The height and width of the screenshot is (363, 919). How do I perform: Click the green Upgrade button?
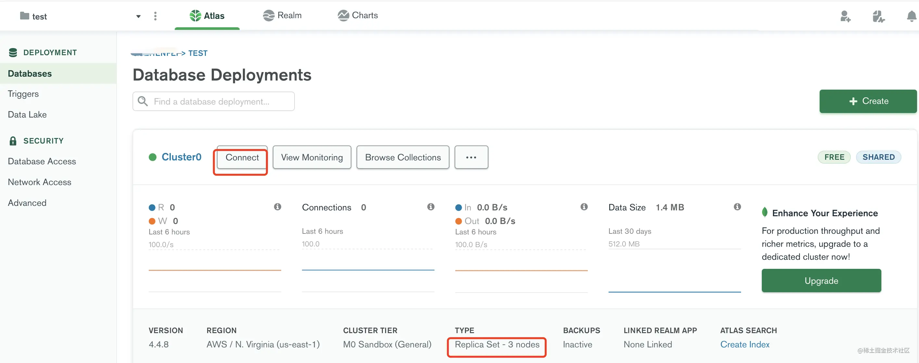pos(821,281)
